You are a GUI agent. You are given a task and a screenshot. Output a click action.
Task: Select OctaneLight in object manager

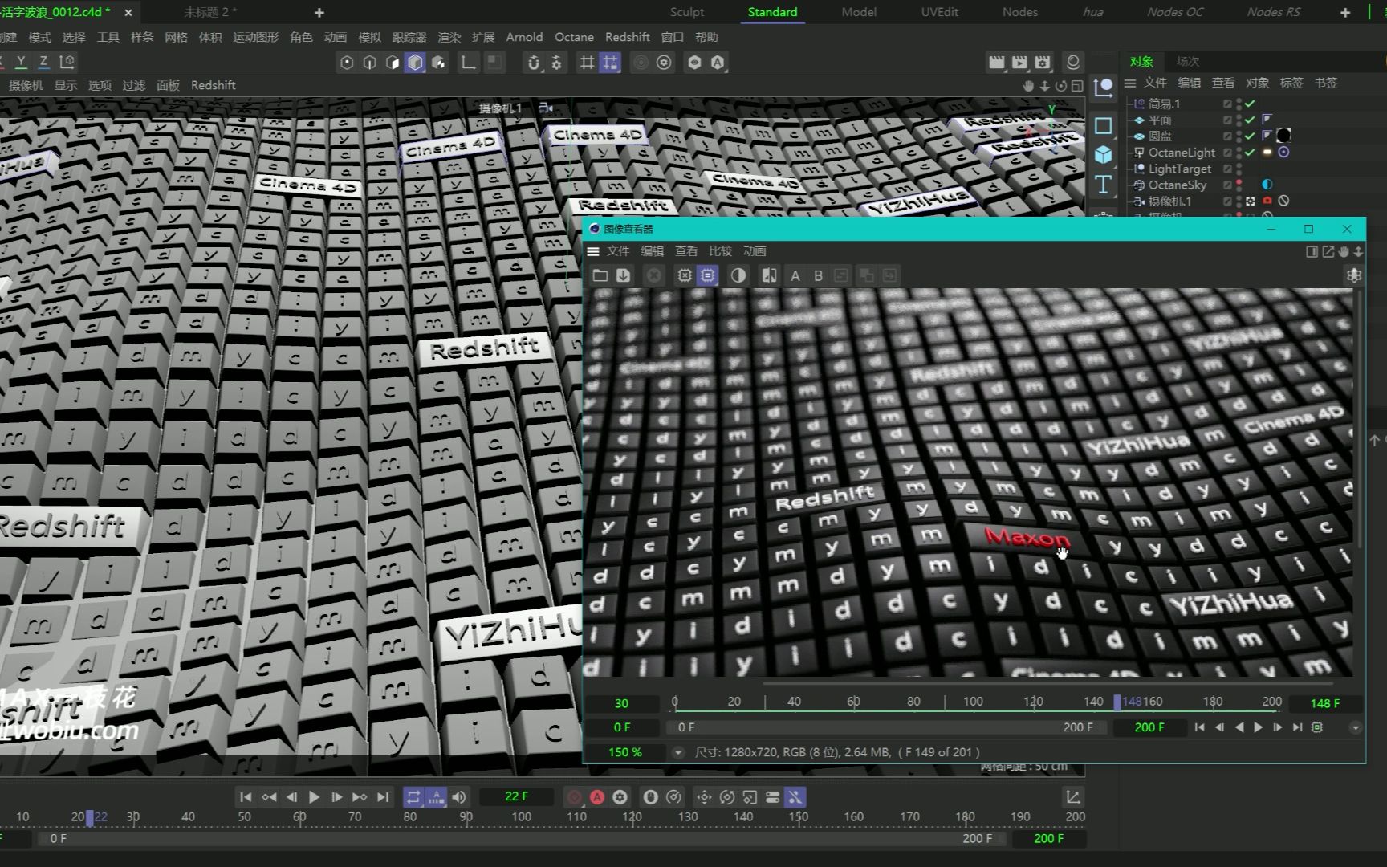tap(1182, 153)
